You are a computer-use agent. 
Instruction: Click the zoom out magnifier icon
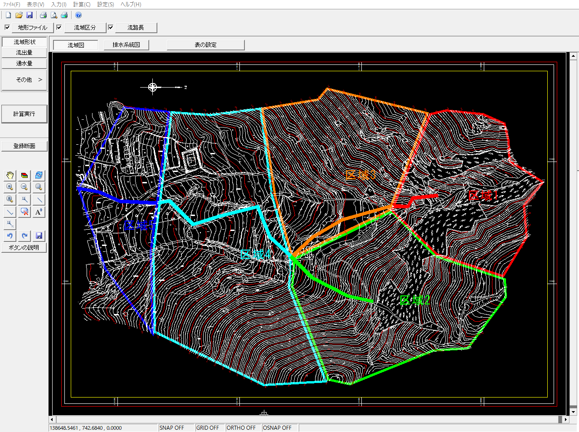[24, 187]
